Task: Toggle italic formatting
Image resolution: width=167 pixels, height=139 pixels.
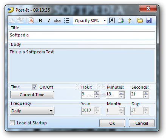Action: 49,20
